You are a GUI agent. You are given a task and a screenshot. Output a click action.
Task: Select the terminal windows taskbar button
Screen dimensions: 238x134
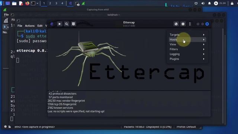coord(77,3)
